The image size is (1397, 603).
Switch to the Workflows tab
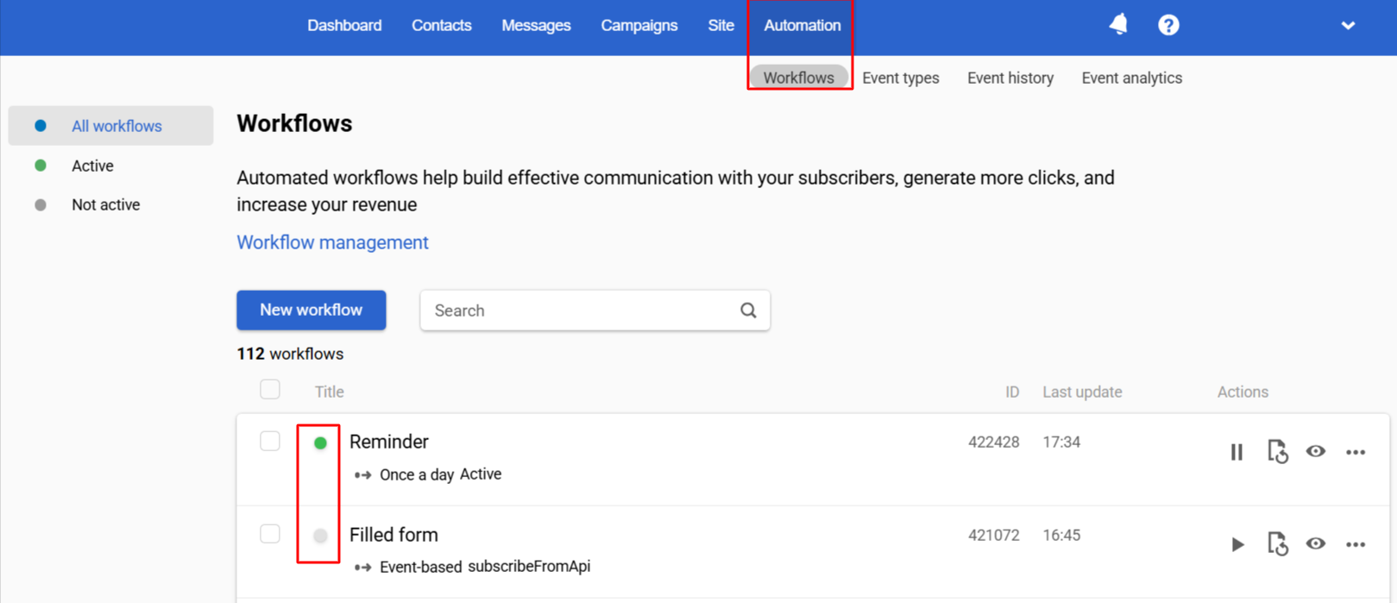[x=798, y=78]
